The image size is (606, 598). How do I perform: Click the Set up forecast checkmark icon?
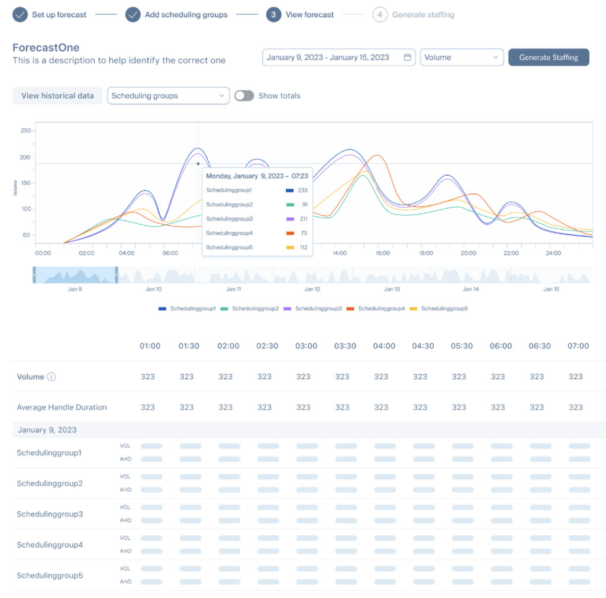tap(20, 15)
